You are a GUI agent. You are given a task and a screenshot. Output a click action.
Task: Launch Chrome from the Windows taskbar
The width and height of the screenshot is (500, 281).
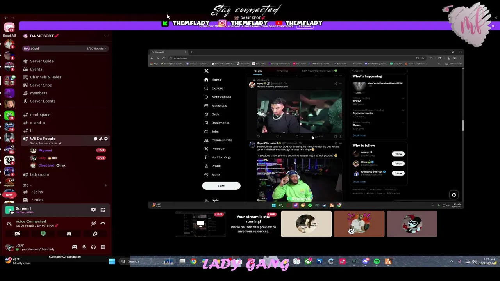193,261
